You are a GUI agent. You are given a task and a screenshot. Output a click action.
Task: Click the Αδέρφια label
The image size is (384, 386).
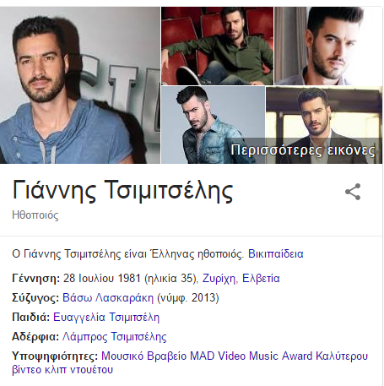(x=35, y=337)
